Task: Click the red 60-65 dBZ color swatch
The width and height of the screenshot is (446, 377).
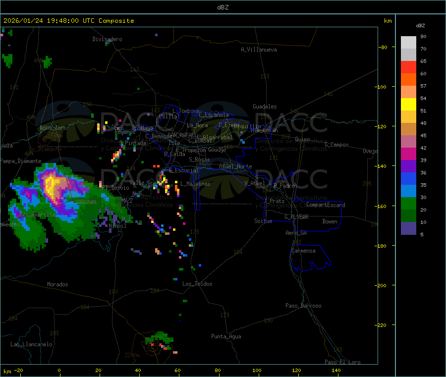Action: click(408, 67)
